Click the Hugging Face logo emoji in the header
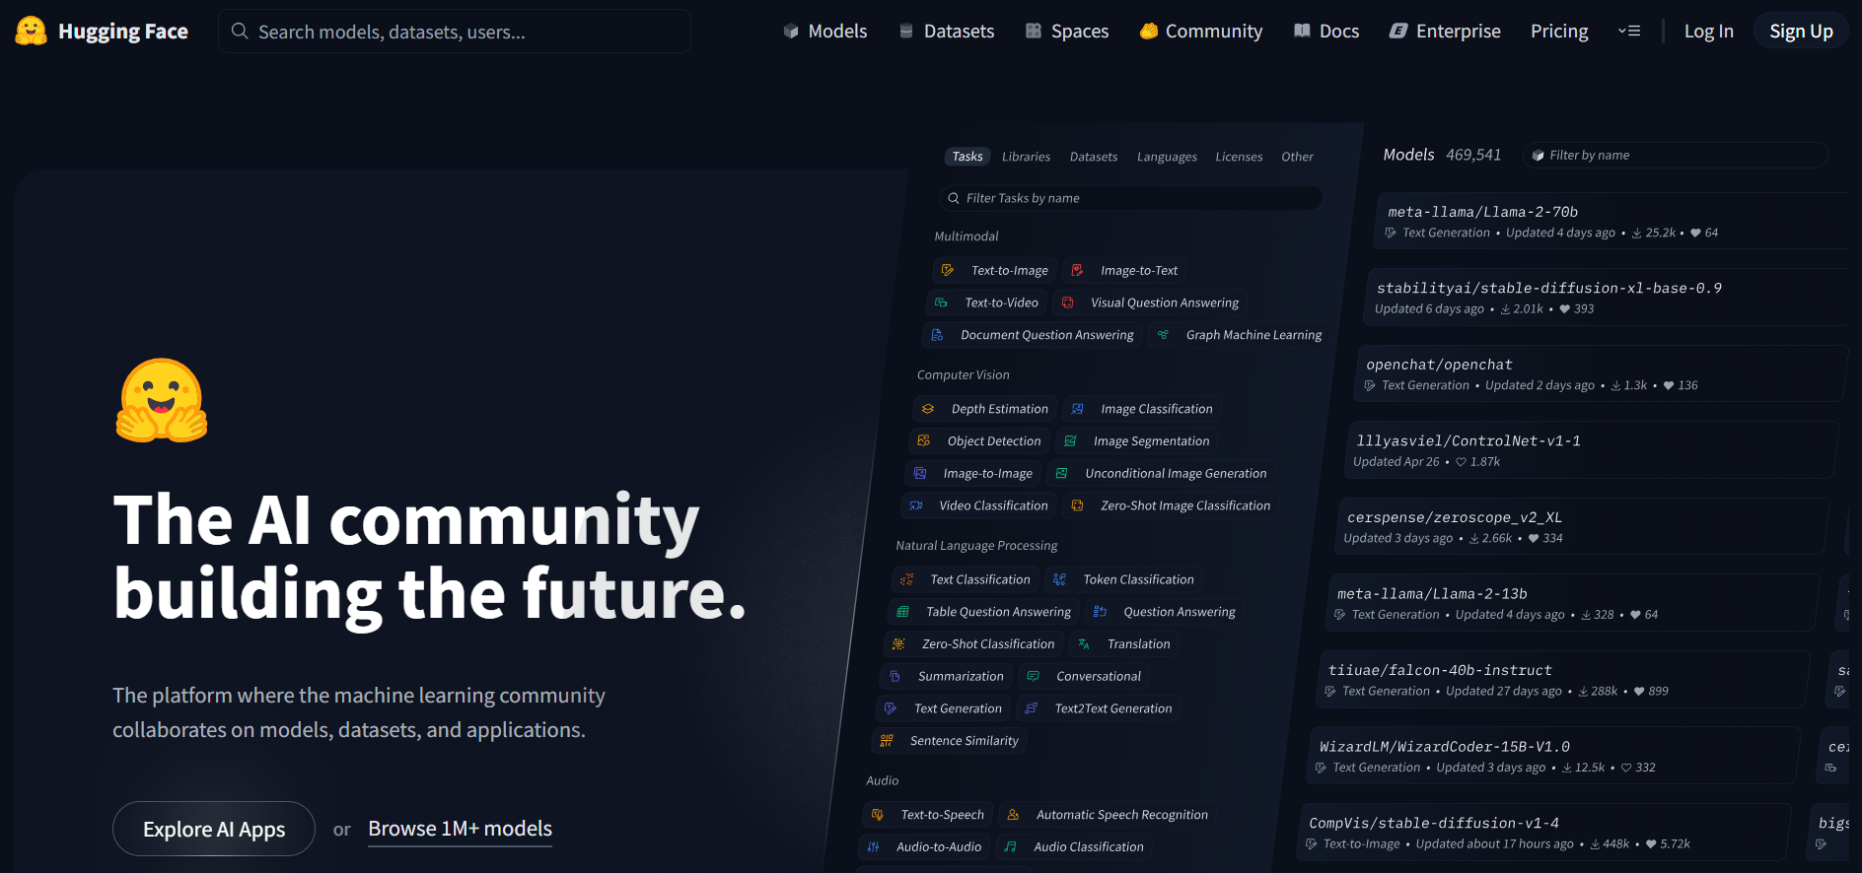The width and height of the screenshot is (1862, 873). [31, 32]
